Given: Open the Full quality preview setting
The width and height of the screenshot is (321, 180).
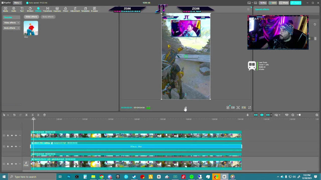Looking at the screenshot, I should 233,108.
